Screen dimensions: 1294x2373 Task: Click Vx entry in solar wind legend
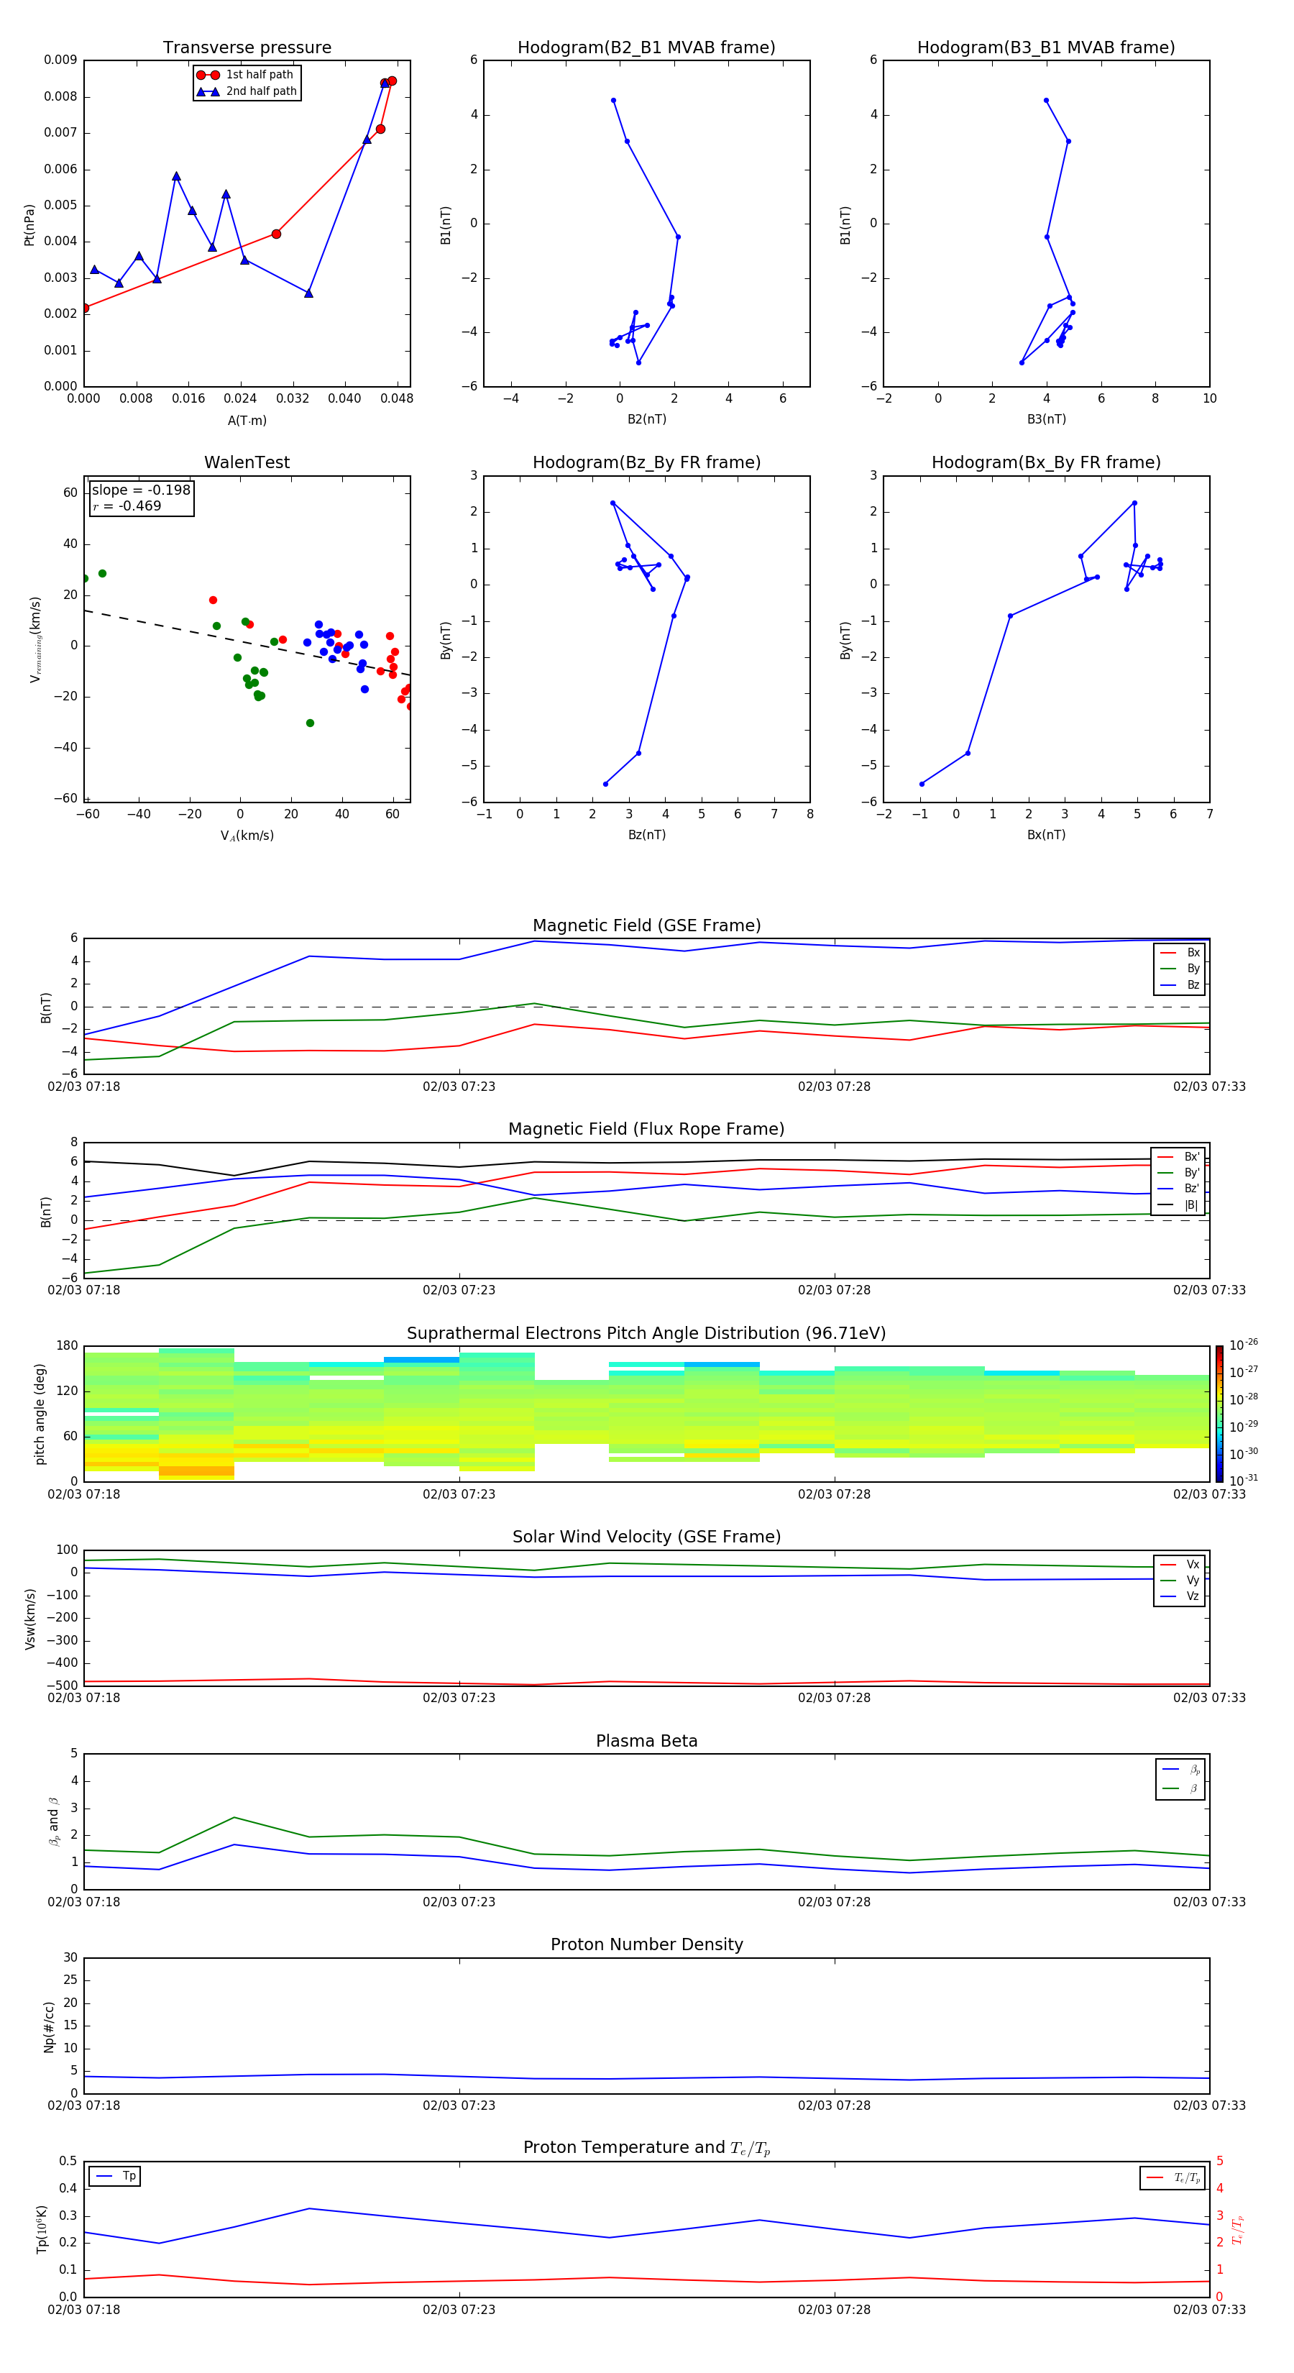click(1180, 1564)
